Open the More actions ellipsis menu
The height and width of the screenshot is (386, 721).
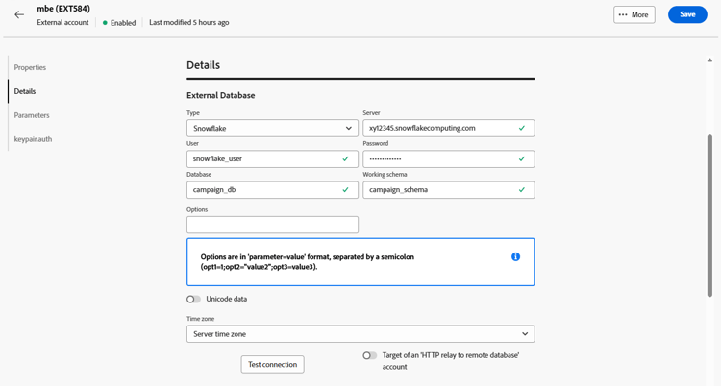[x=634, y=15]
